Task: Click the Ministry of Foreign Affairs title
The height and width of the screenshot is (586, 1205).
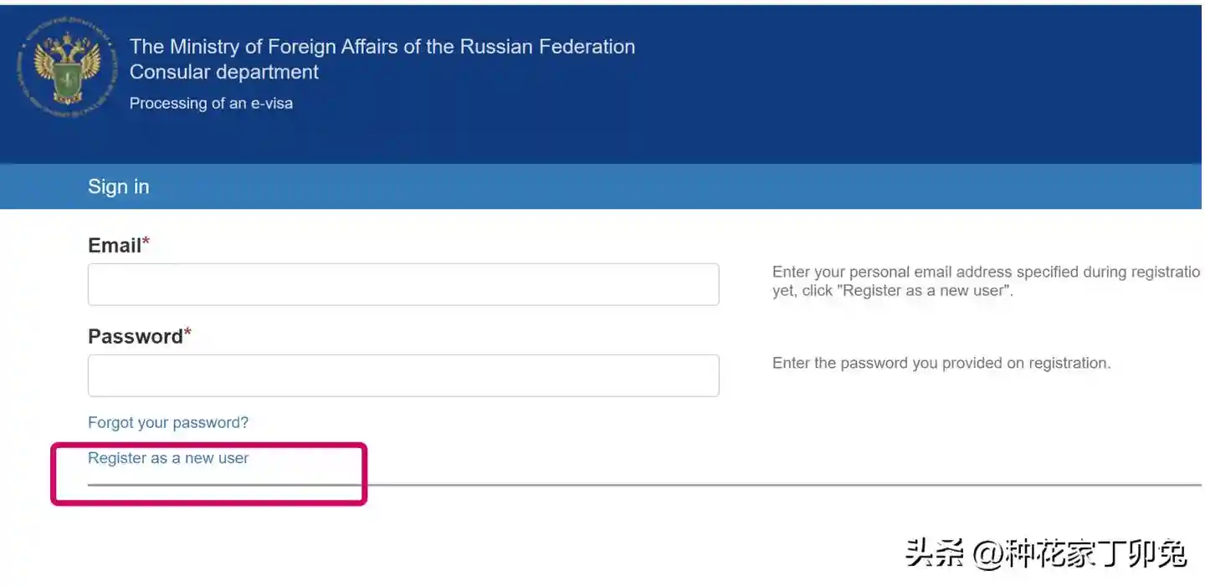Action: (382, 47)
